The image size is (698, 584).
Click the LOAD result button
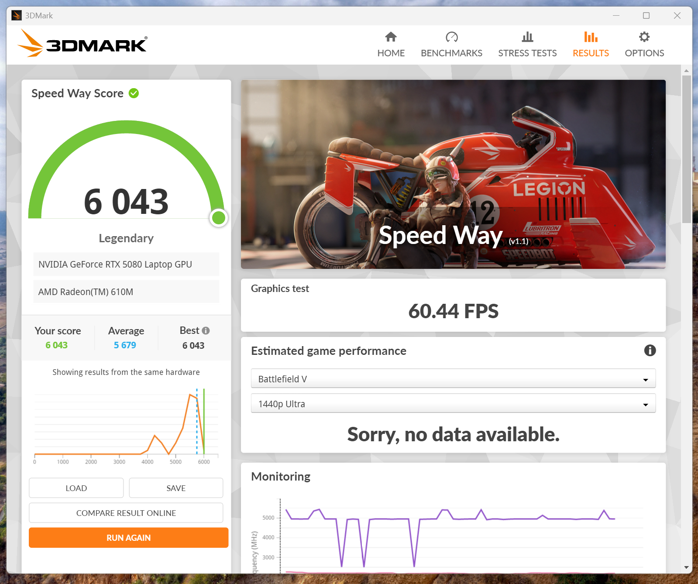click(76, 488)
